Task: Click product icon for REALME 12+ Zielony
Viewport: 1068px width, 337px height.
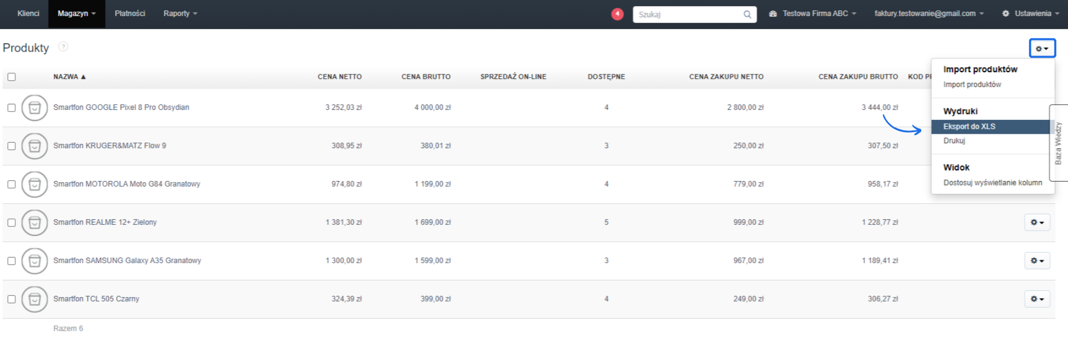Action: (x=34, y=223)
